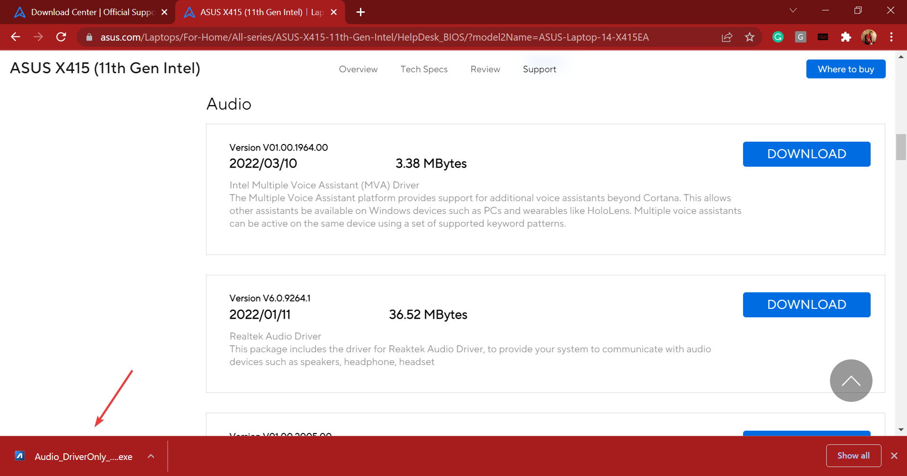Image resolution: width=907 pixels, height=476 pixels.
Task: Click the back-to-top arrow circle
Action: coord(851,381)
